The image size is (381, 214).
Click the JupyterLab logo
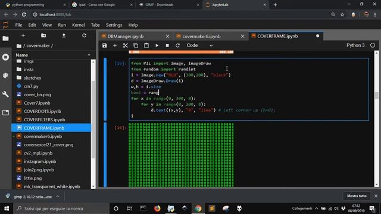[x=5, y=25]
